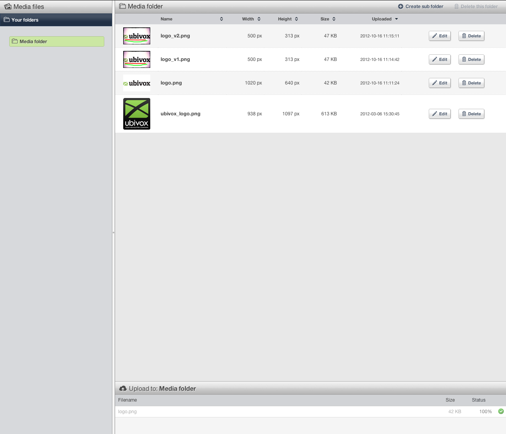Open the ubivox_logo.png thumbnail
Screen dimensions: 506x434
[137, 114]
